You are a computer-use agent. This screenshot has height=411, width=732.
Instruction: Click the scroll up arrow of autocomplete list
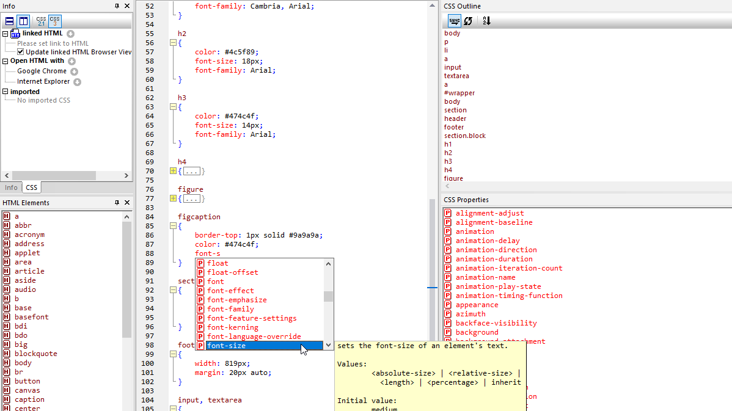click(329, 264)
